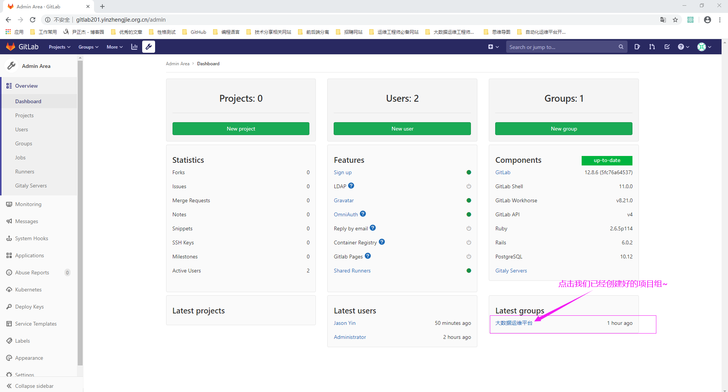The width and height of the screenshot is (728, 392).
Task: Open a new browser tab
Action: coord(102,6)
